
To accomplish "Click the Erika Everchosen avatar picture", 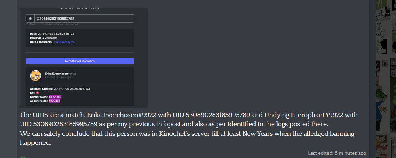I will click(x=36, y=76).
